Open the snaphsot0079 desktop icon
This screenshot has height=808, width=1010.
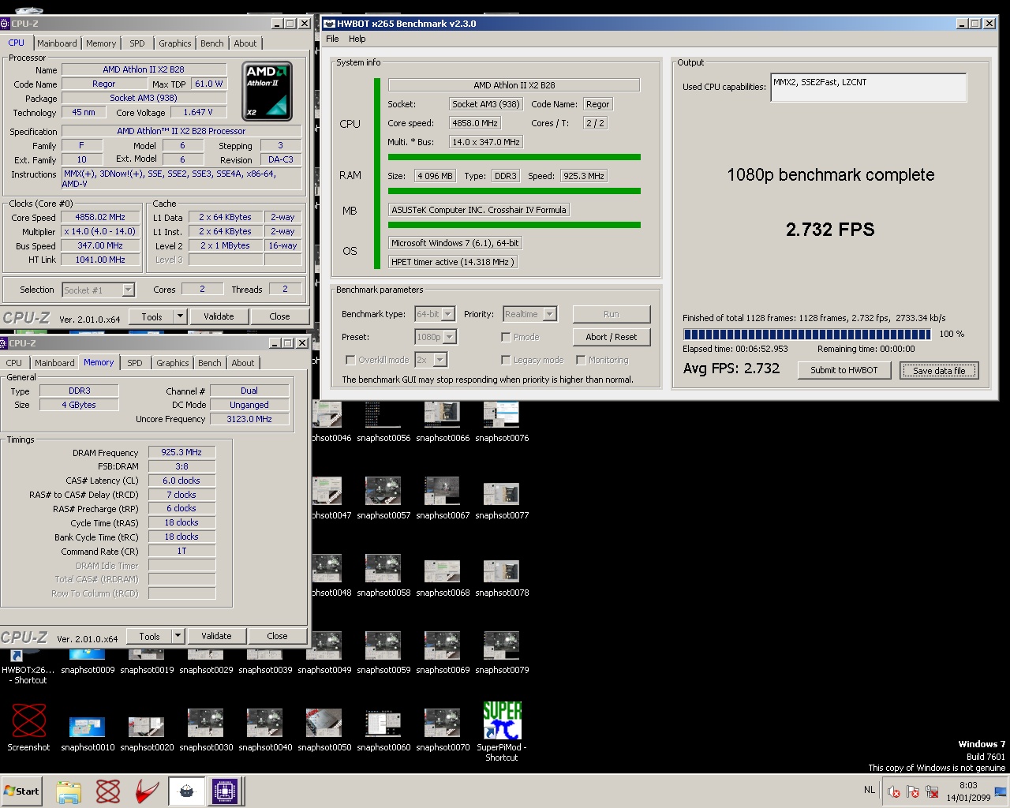point(502,653)
